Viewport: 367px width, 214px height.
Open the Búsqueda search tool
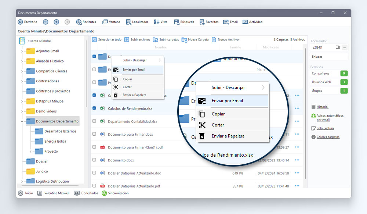[x=184, y=22]
